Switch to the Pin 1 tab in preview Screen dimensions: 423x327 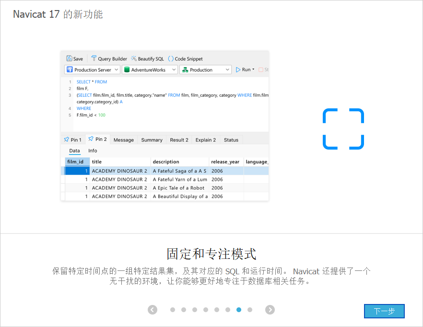tap(73, 140)
